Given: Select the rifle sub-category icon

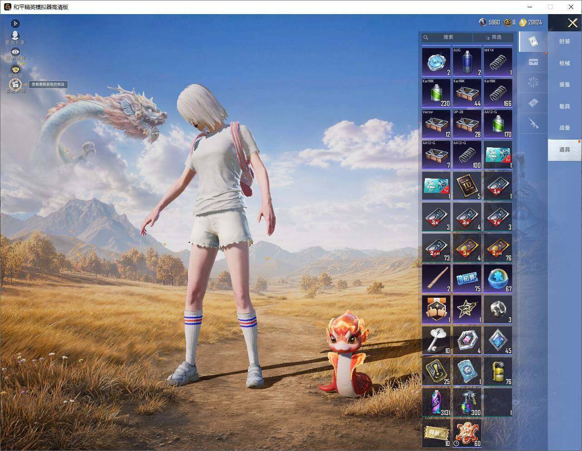Looking at the screenshot, I should (x=533, y=123).
